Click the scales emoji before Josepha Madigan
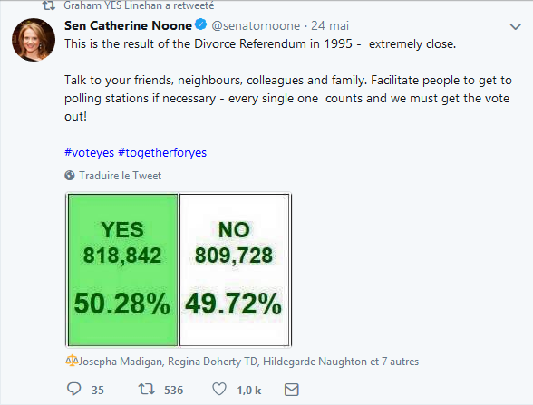The width and height of the screenshot is (533, 405). tap(72, 361)
